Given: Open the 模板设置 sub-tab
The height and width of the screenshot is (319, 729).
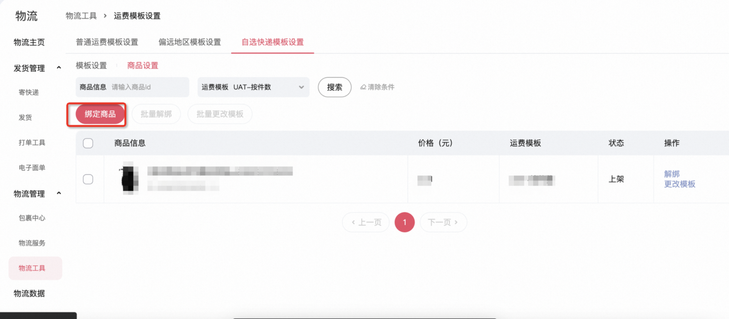Looking at the screenshot, I should 91,66.
